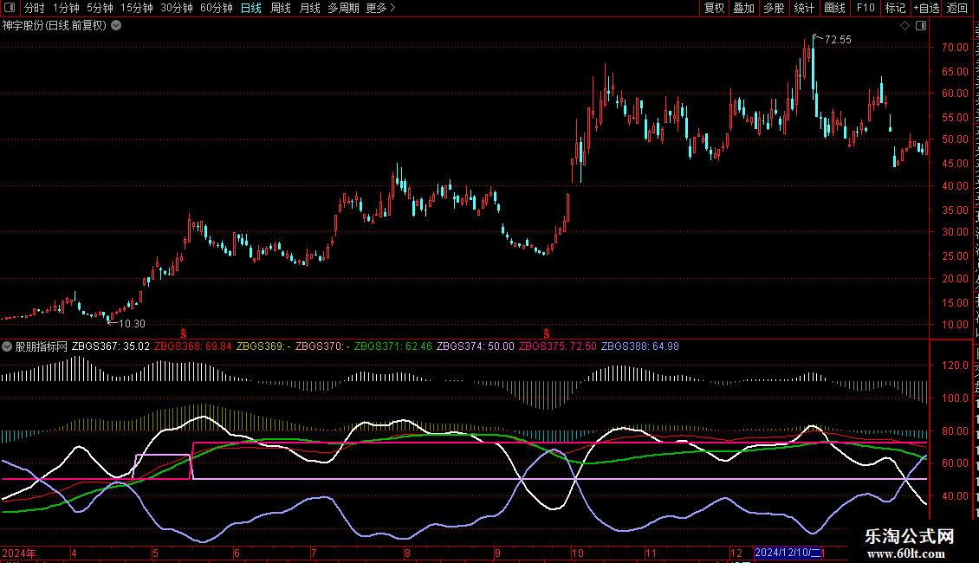Click the 2024/12/10 date marker on timeline
Screen dimensions: 979x563
[789, 553]
